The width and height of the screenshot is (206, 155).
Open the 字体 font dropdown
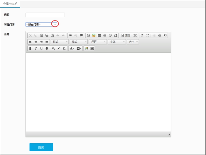117,42
